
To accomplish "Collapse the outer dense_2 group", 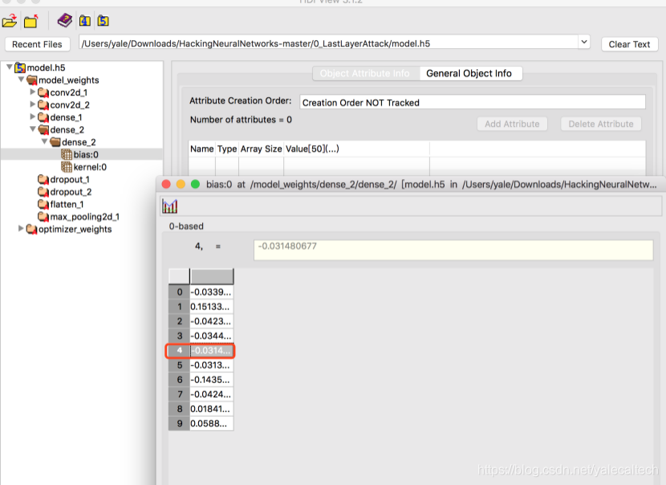I will (x=33, y=128).
